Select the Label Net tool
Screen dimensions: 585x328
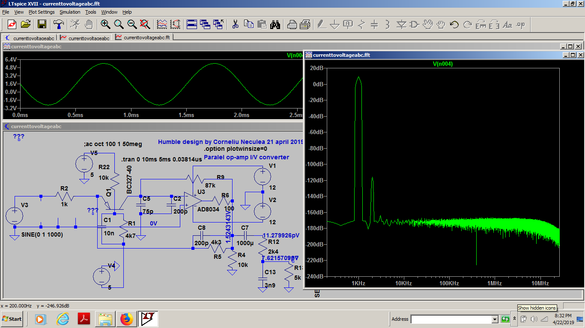(348, 24)
